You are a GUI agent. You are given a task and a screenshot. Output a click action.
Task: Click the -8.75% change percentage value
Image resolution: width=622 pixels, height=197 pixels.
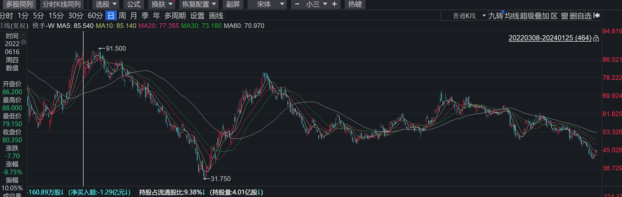point(12,172)
